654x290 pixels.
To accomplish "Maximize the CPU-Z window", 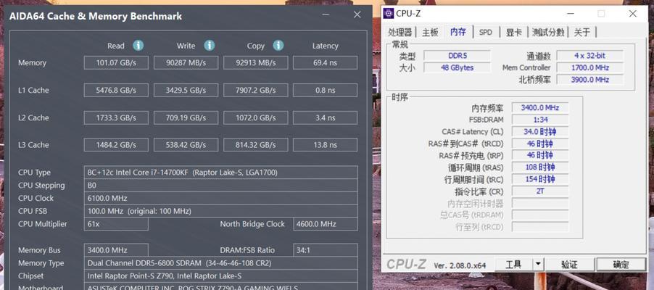I will click(x=601, y=13).
